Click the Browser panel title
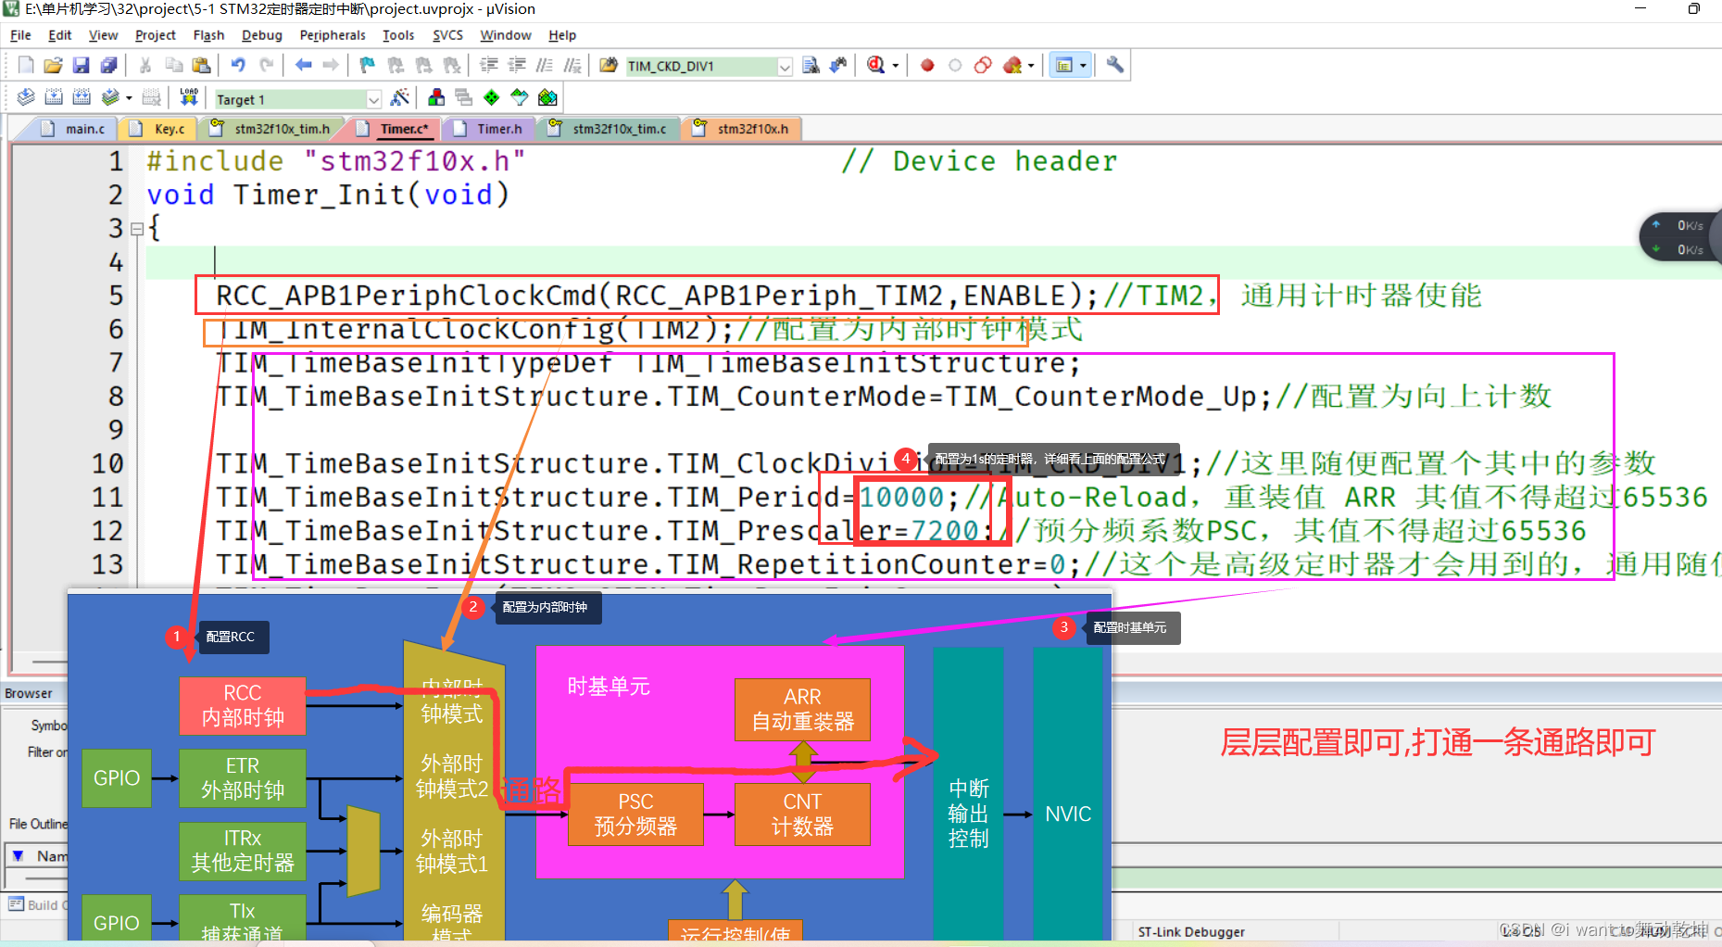This screenshot has width=1722, height=947. point(29,693)
